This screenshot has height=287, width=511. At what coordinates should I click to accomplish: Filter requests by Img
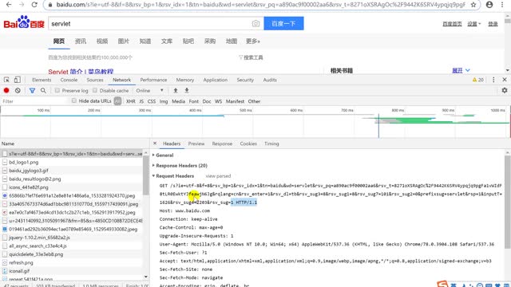point(164,101)
